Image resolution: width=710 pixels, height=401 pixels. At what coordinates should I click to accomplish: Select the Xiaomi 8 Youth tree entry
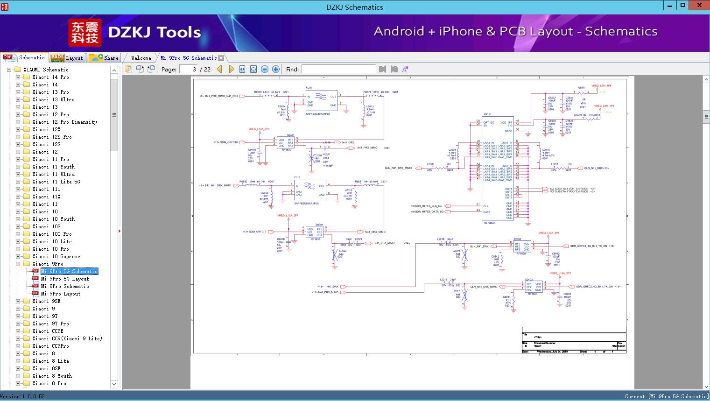52,376
